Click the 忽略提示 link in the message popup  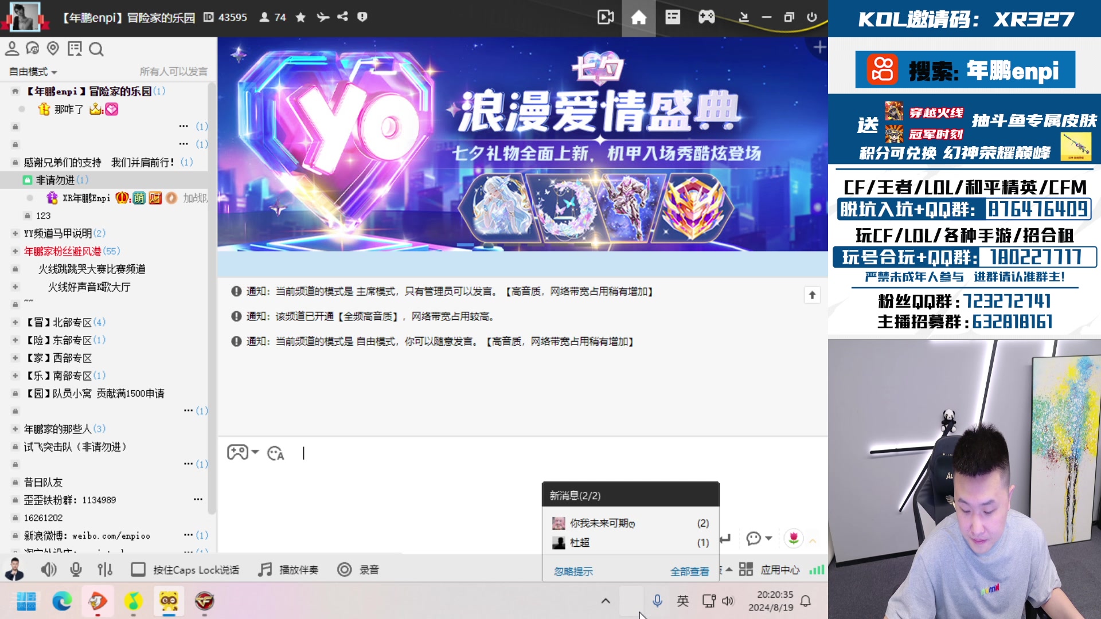[x=573, y=571]
